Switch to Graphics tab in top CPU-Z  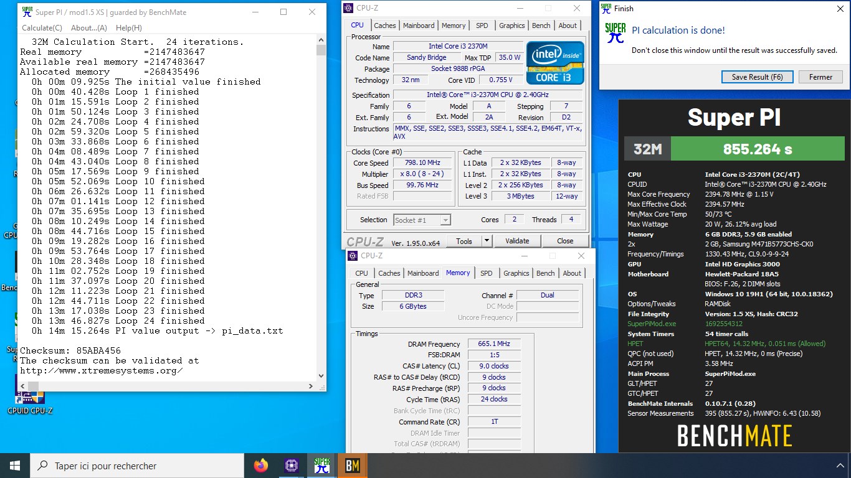pyautogui.click(x=512, y=26)
